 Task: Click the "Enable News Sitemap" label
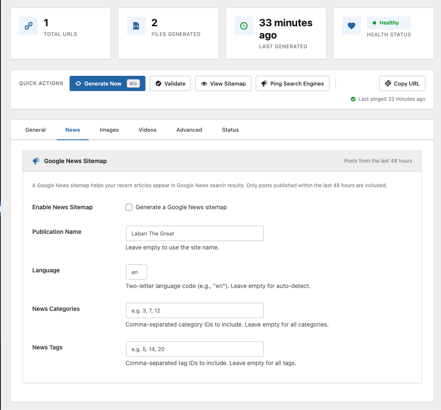(x=62, y=207)
